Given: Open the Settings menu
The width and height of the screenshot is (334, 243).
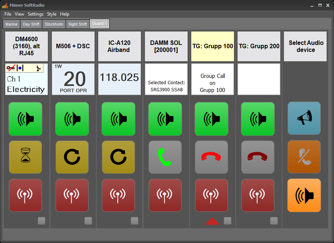Looking at the screenshot, I should [36, 14].
